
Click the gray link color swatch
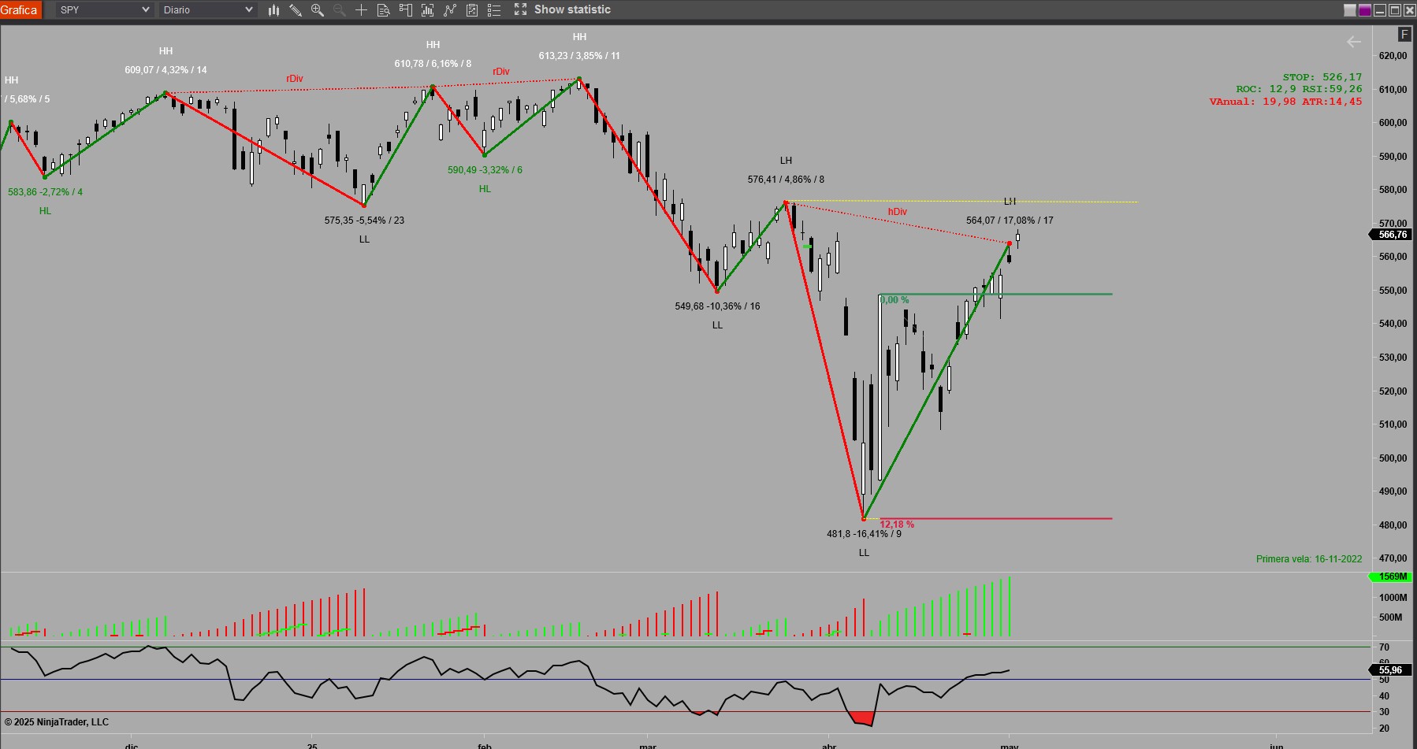pyautogui.click(x=1350, y=10)
